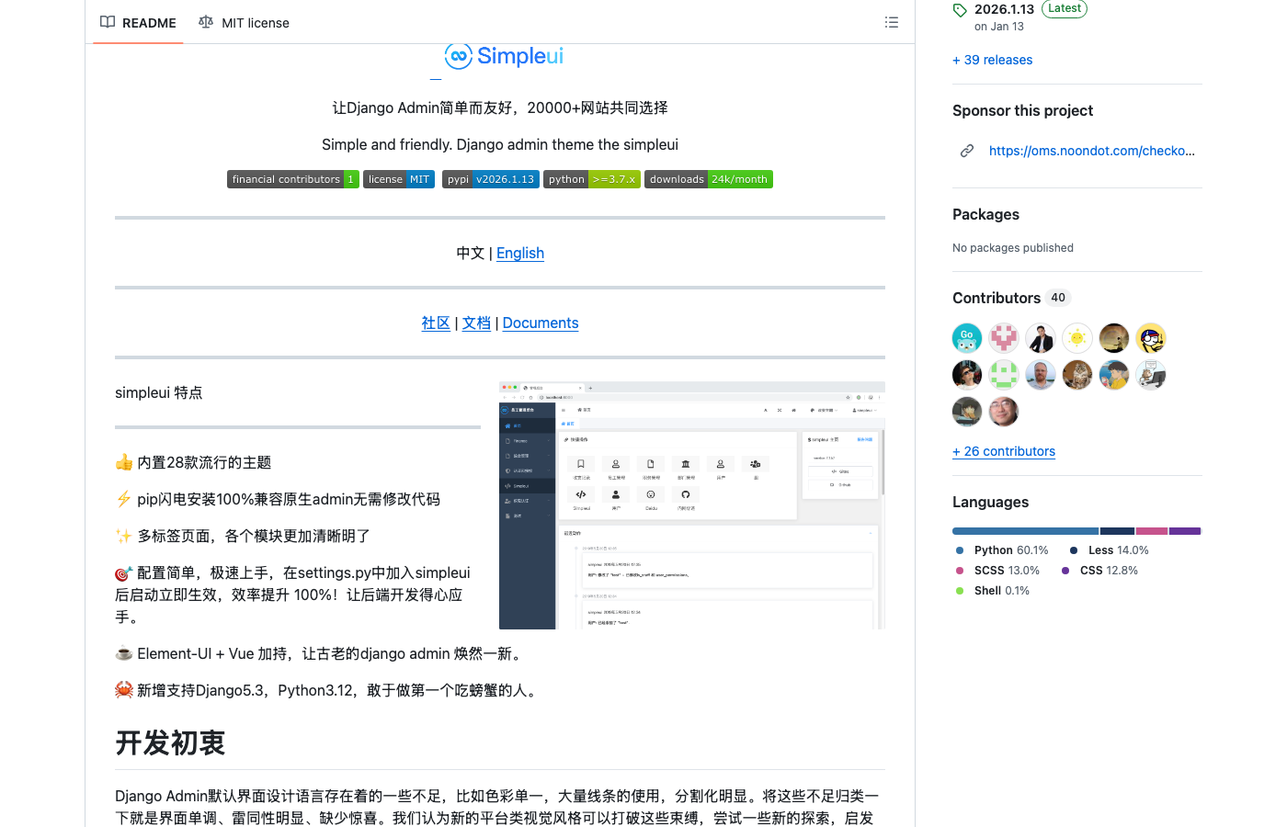Open the README tab
This screenshot has height=827, width=1287.
[x=138, y=23]
